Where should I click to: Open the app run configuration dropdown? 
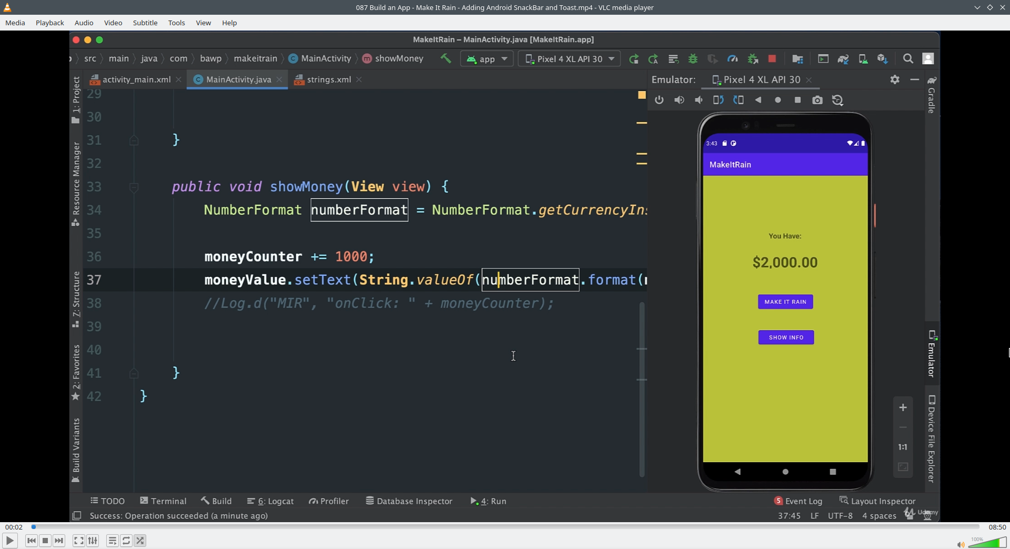point(487,59)
